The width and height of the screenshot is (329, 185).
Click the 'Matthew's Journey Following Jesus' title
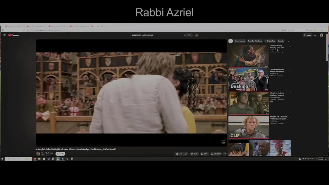pyautogui.click(x=277, y=47)
